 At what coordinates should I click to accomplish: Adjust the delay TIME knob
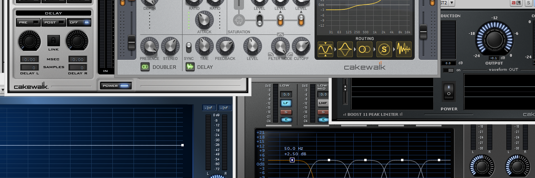tap(204, 46)
